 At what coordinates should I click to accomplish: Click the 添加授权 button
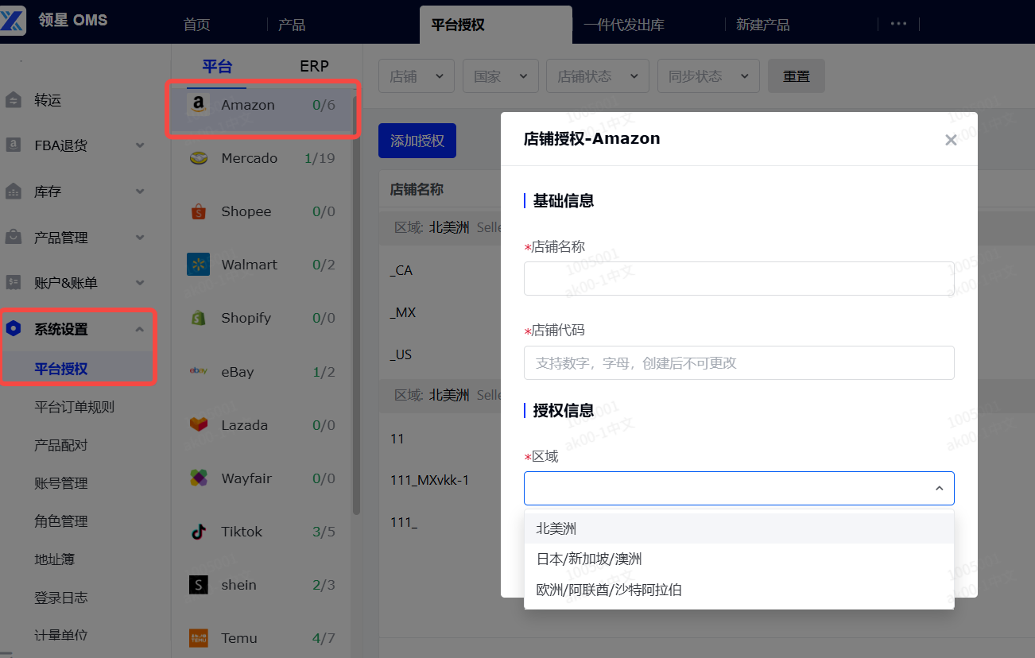pyautogui.click(x=417, y=141)
